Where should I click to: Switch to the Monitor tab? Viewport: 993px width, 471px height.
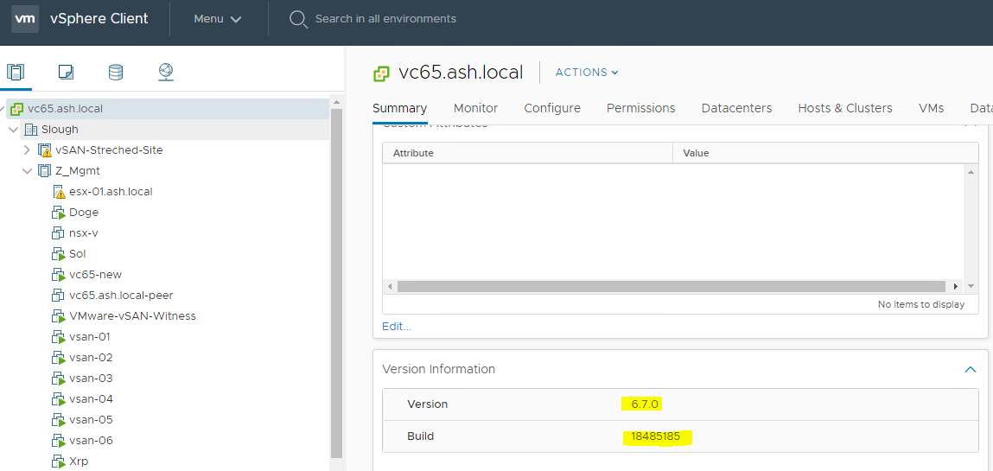pos(475,108)
